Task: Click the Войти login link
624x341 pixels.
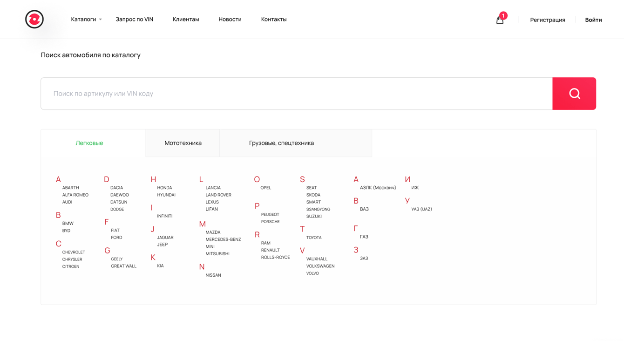Action: (x=593, y=20)
